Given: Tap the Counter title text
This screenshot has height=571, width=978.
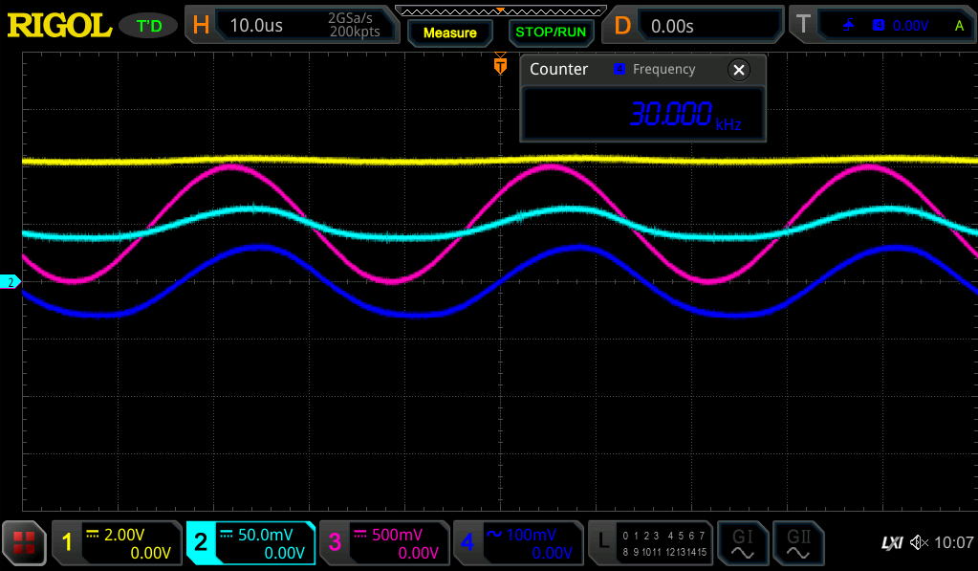Looking at the screenshot, I should pyautogui.click(x=559, y=69).
